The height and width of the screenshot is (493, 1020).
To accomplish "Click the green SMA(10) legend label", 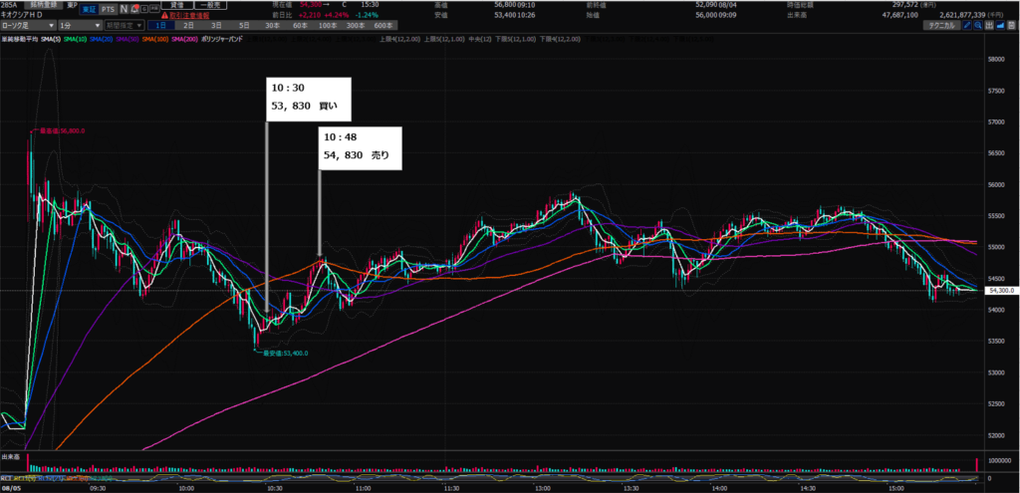I will [76, 39].
